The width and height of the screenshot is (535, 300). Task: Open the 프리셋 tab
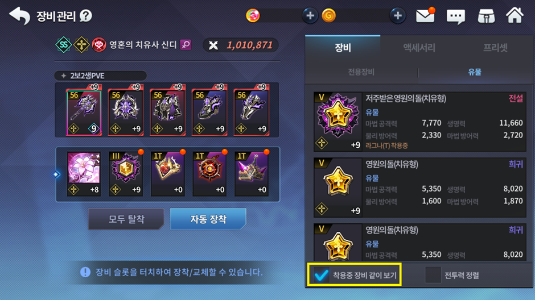click(x=495, y=48)
